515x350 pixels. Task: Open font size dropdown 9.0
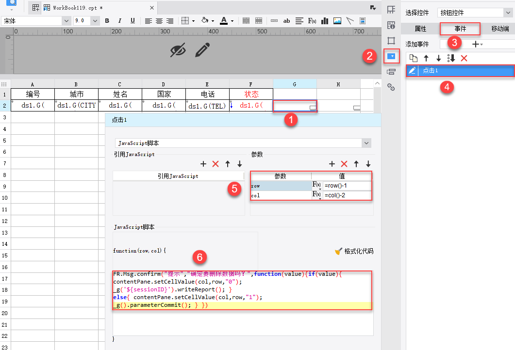coord(95,21)
